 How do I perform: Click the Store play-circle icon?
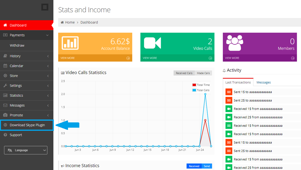(5, 76)
